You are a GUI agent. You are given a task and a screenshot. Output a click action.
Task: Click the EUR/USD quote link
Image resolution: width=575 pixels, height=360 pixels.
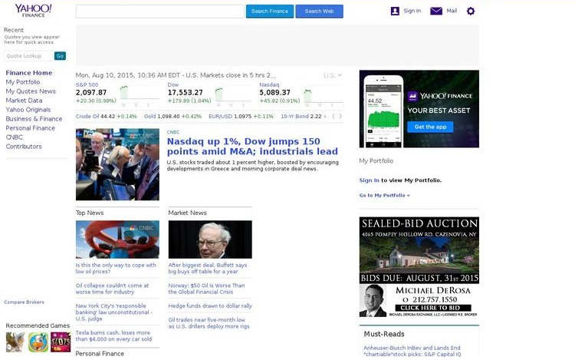(220, 117)
